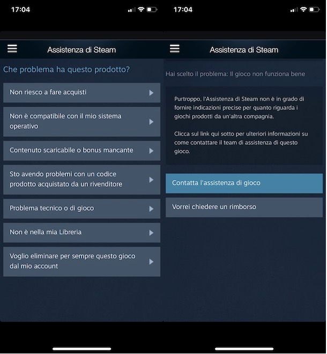
Task: Tap home indicator bar on right screen
Action: pyautogui.click(x=244, y=349)
